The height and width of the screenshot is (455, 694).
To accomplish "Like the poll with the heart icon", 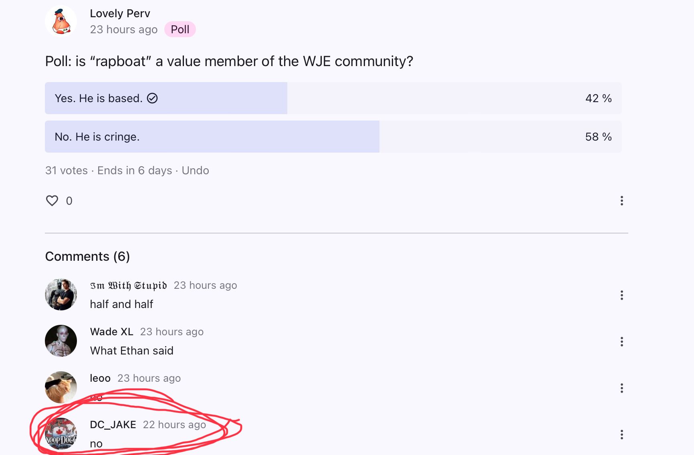I will pos(52,201).
